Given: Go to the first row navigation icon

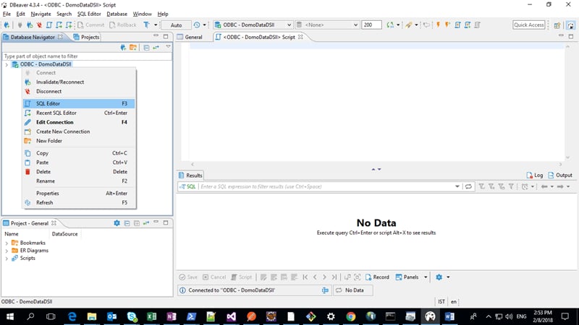Looking at the screenshot, I should coord(305,277).
